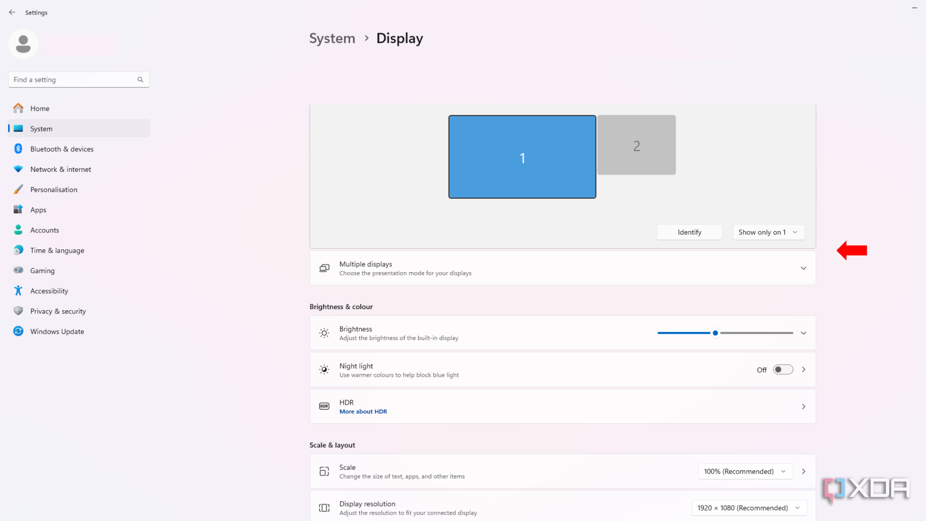Open Windows Update section
The height and width of the screenshot is (521, 926).
pyautogui.click(x=57, y=331)
